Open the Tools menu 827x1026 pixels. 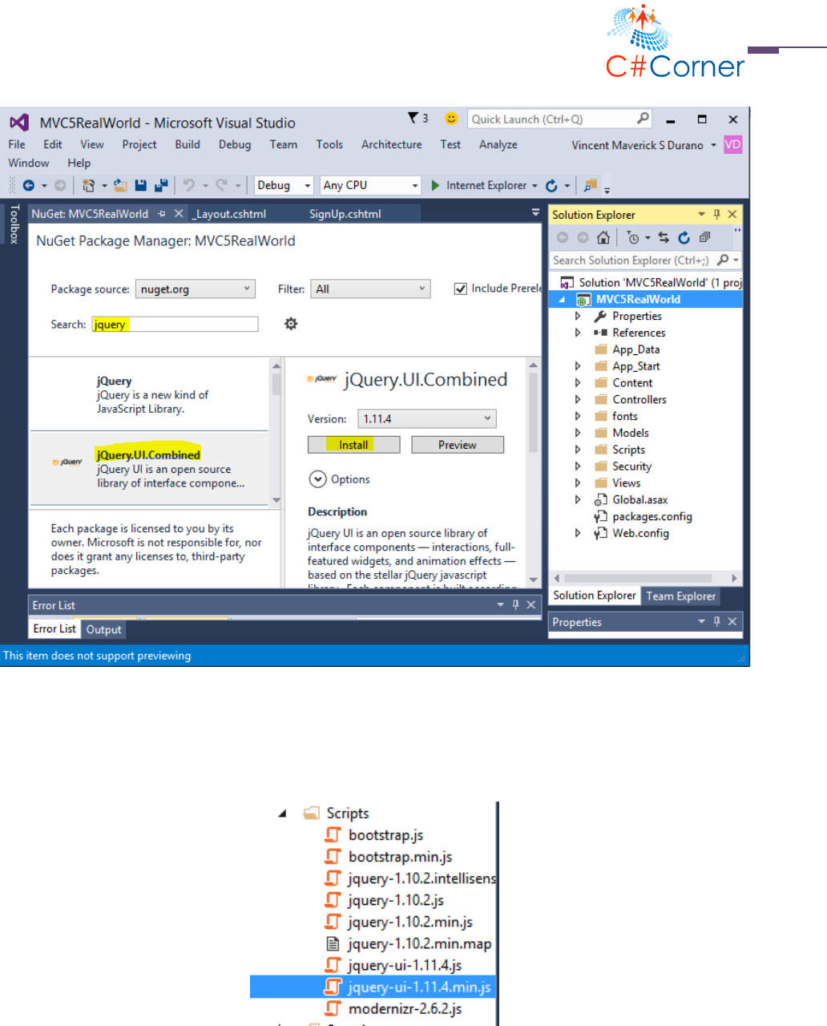329,144
